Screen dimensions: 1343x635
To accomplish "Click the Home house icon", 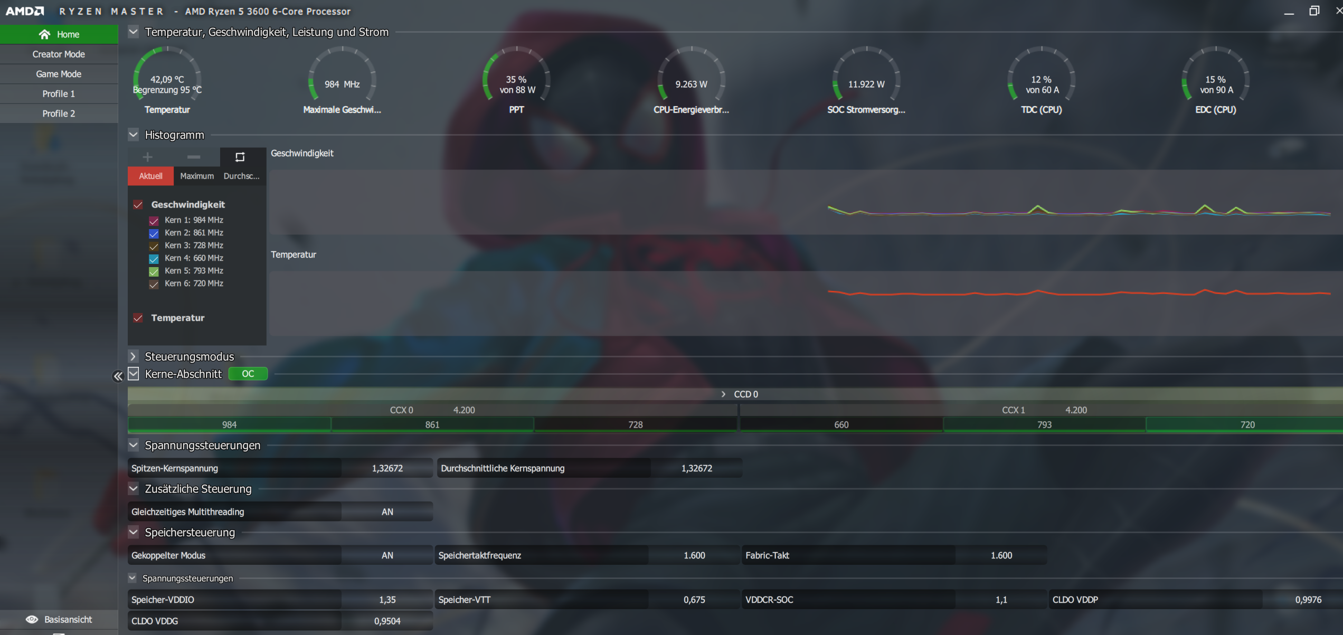I will [44, 34].
